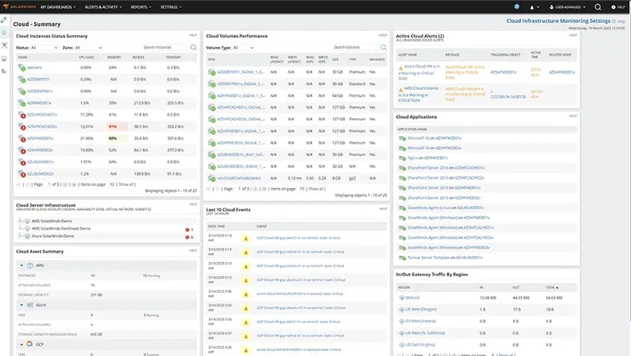The image size is (631, 356).
Task: Open the US West (Oregon) region link
Action: [421, 310]
